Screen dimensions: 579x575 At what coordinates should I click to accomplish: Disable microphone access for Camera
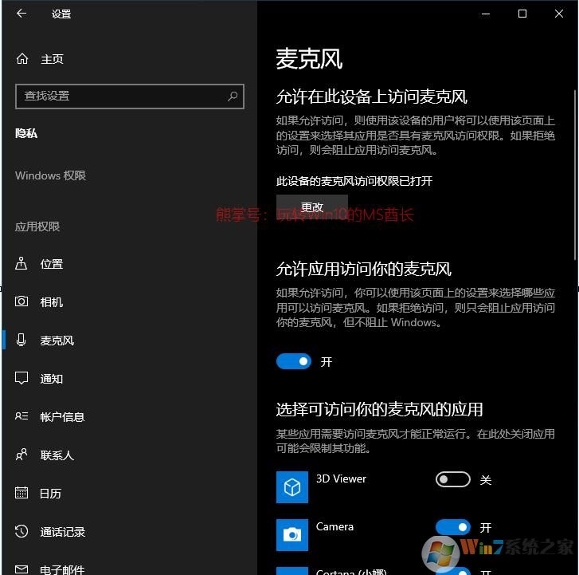coord(452,527)
